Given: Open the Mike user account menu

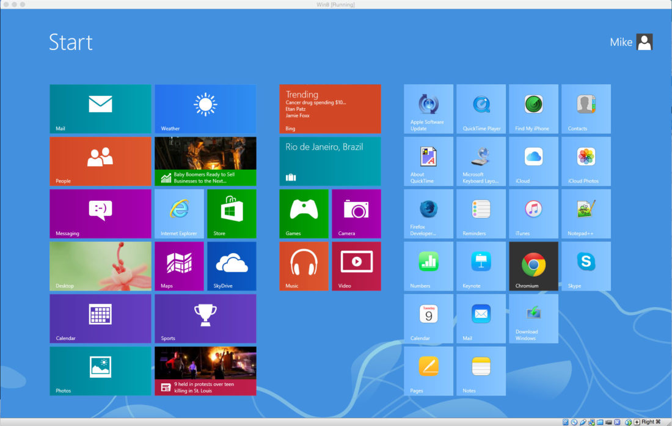Looking at the screenshot, I should point(631,42).
